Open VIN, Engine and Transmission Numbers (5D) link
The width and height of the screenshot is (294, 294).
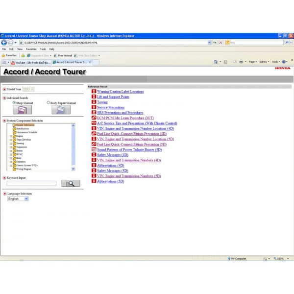click(x=129, y=176)
